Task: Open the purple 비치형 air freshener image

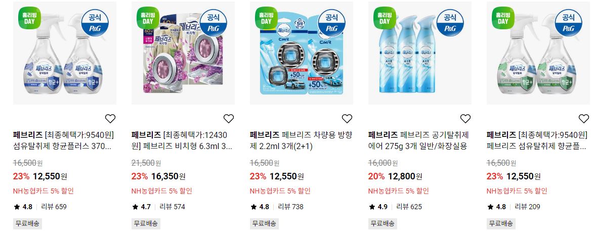Action: [183, 53]
